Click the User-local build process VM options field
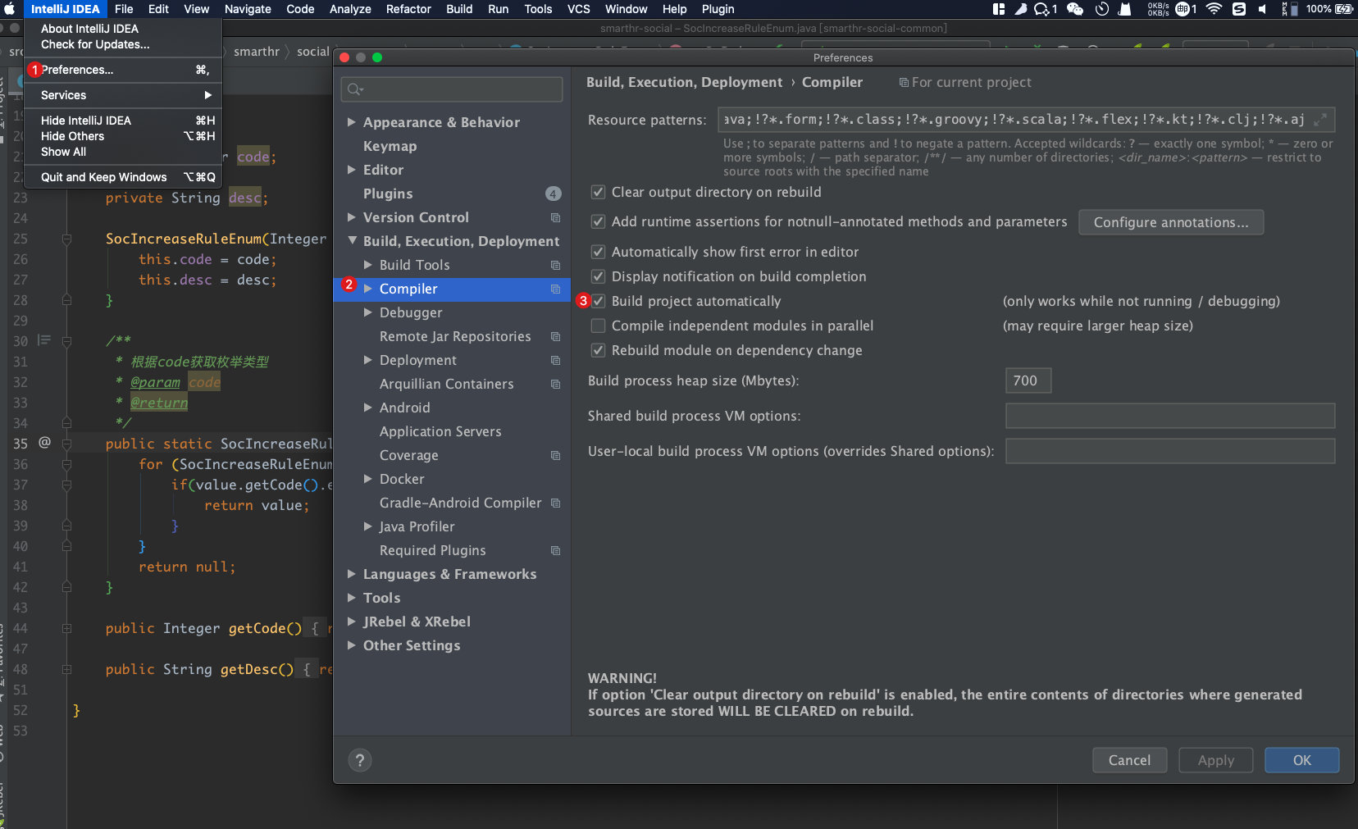1358x829 pixels. click(x=1170, y=451)
